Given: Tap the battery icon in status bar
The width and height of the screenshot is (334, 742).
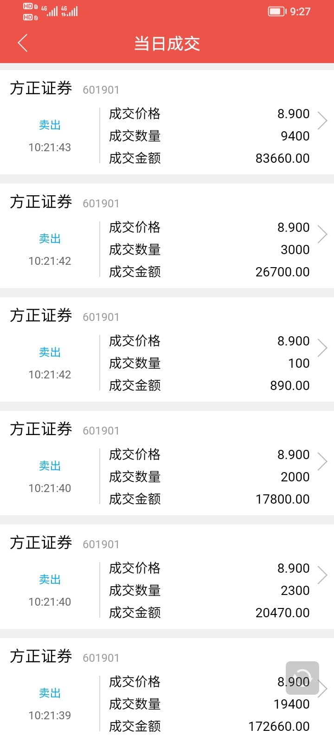Looking at the screenshot, I should 277,11.
